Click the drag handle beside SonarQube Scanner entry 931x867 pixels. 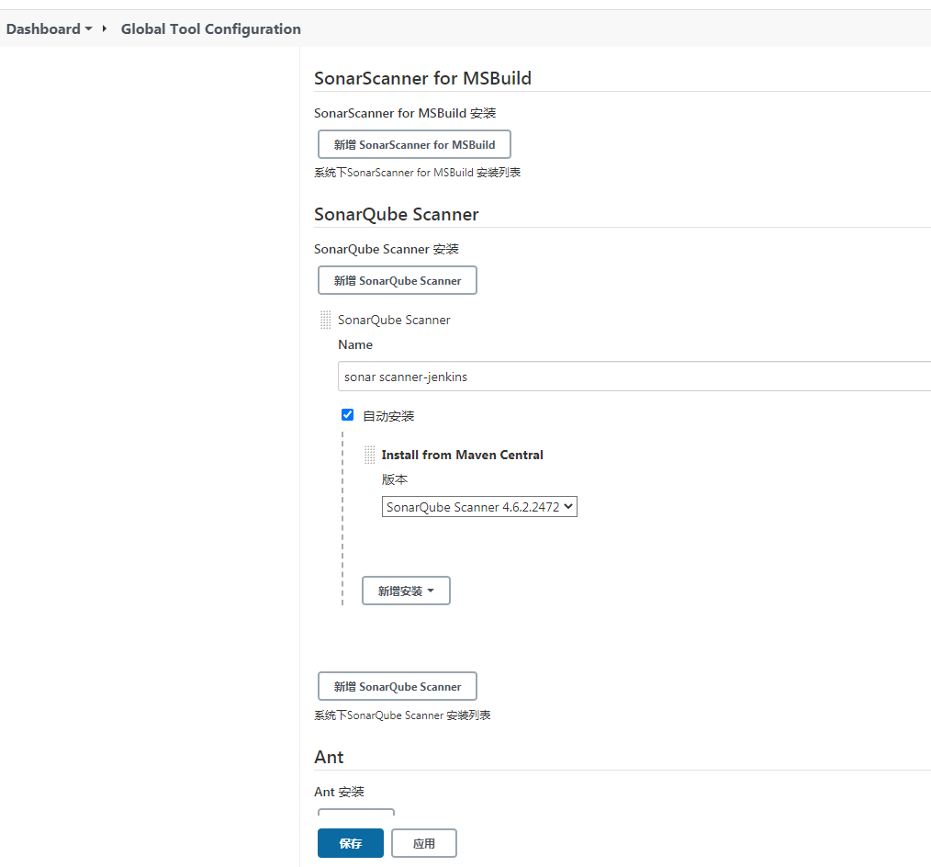coord(325,320)
